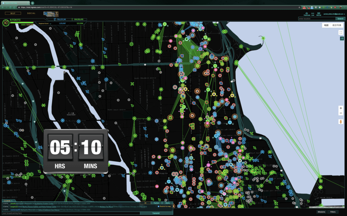The image size is (347, 216).
Task: Open Archbishop Quigley Center portal link
Action: click(44, 204)
